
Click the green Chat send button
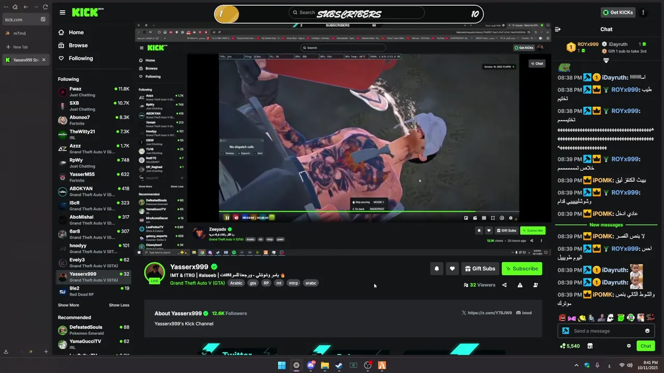646,346
